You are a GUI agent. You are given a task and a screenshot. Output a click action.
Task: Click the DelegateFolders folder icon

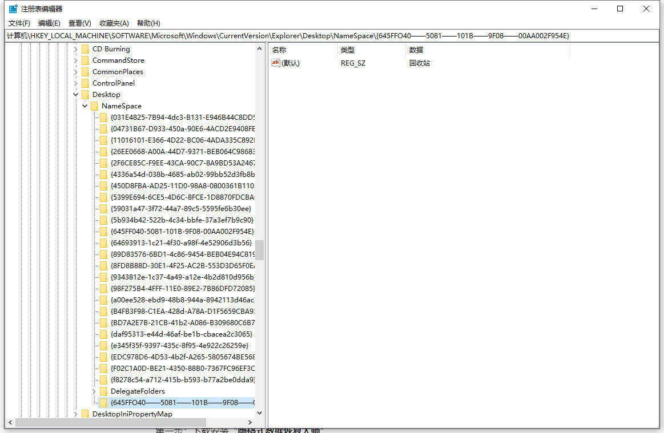click(103, 391)
